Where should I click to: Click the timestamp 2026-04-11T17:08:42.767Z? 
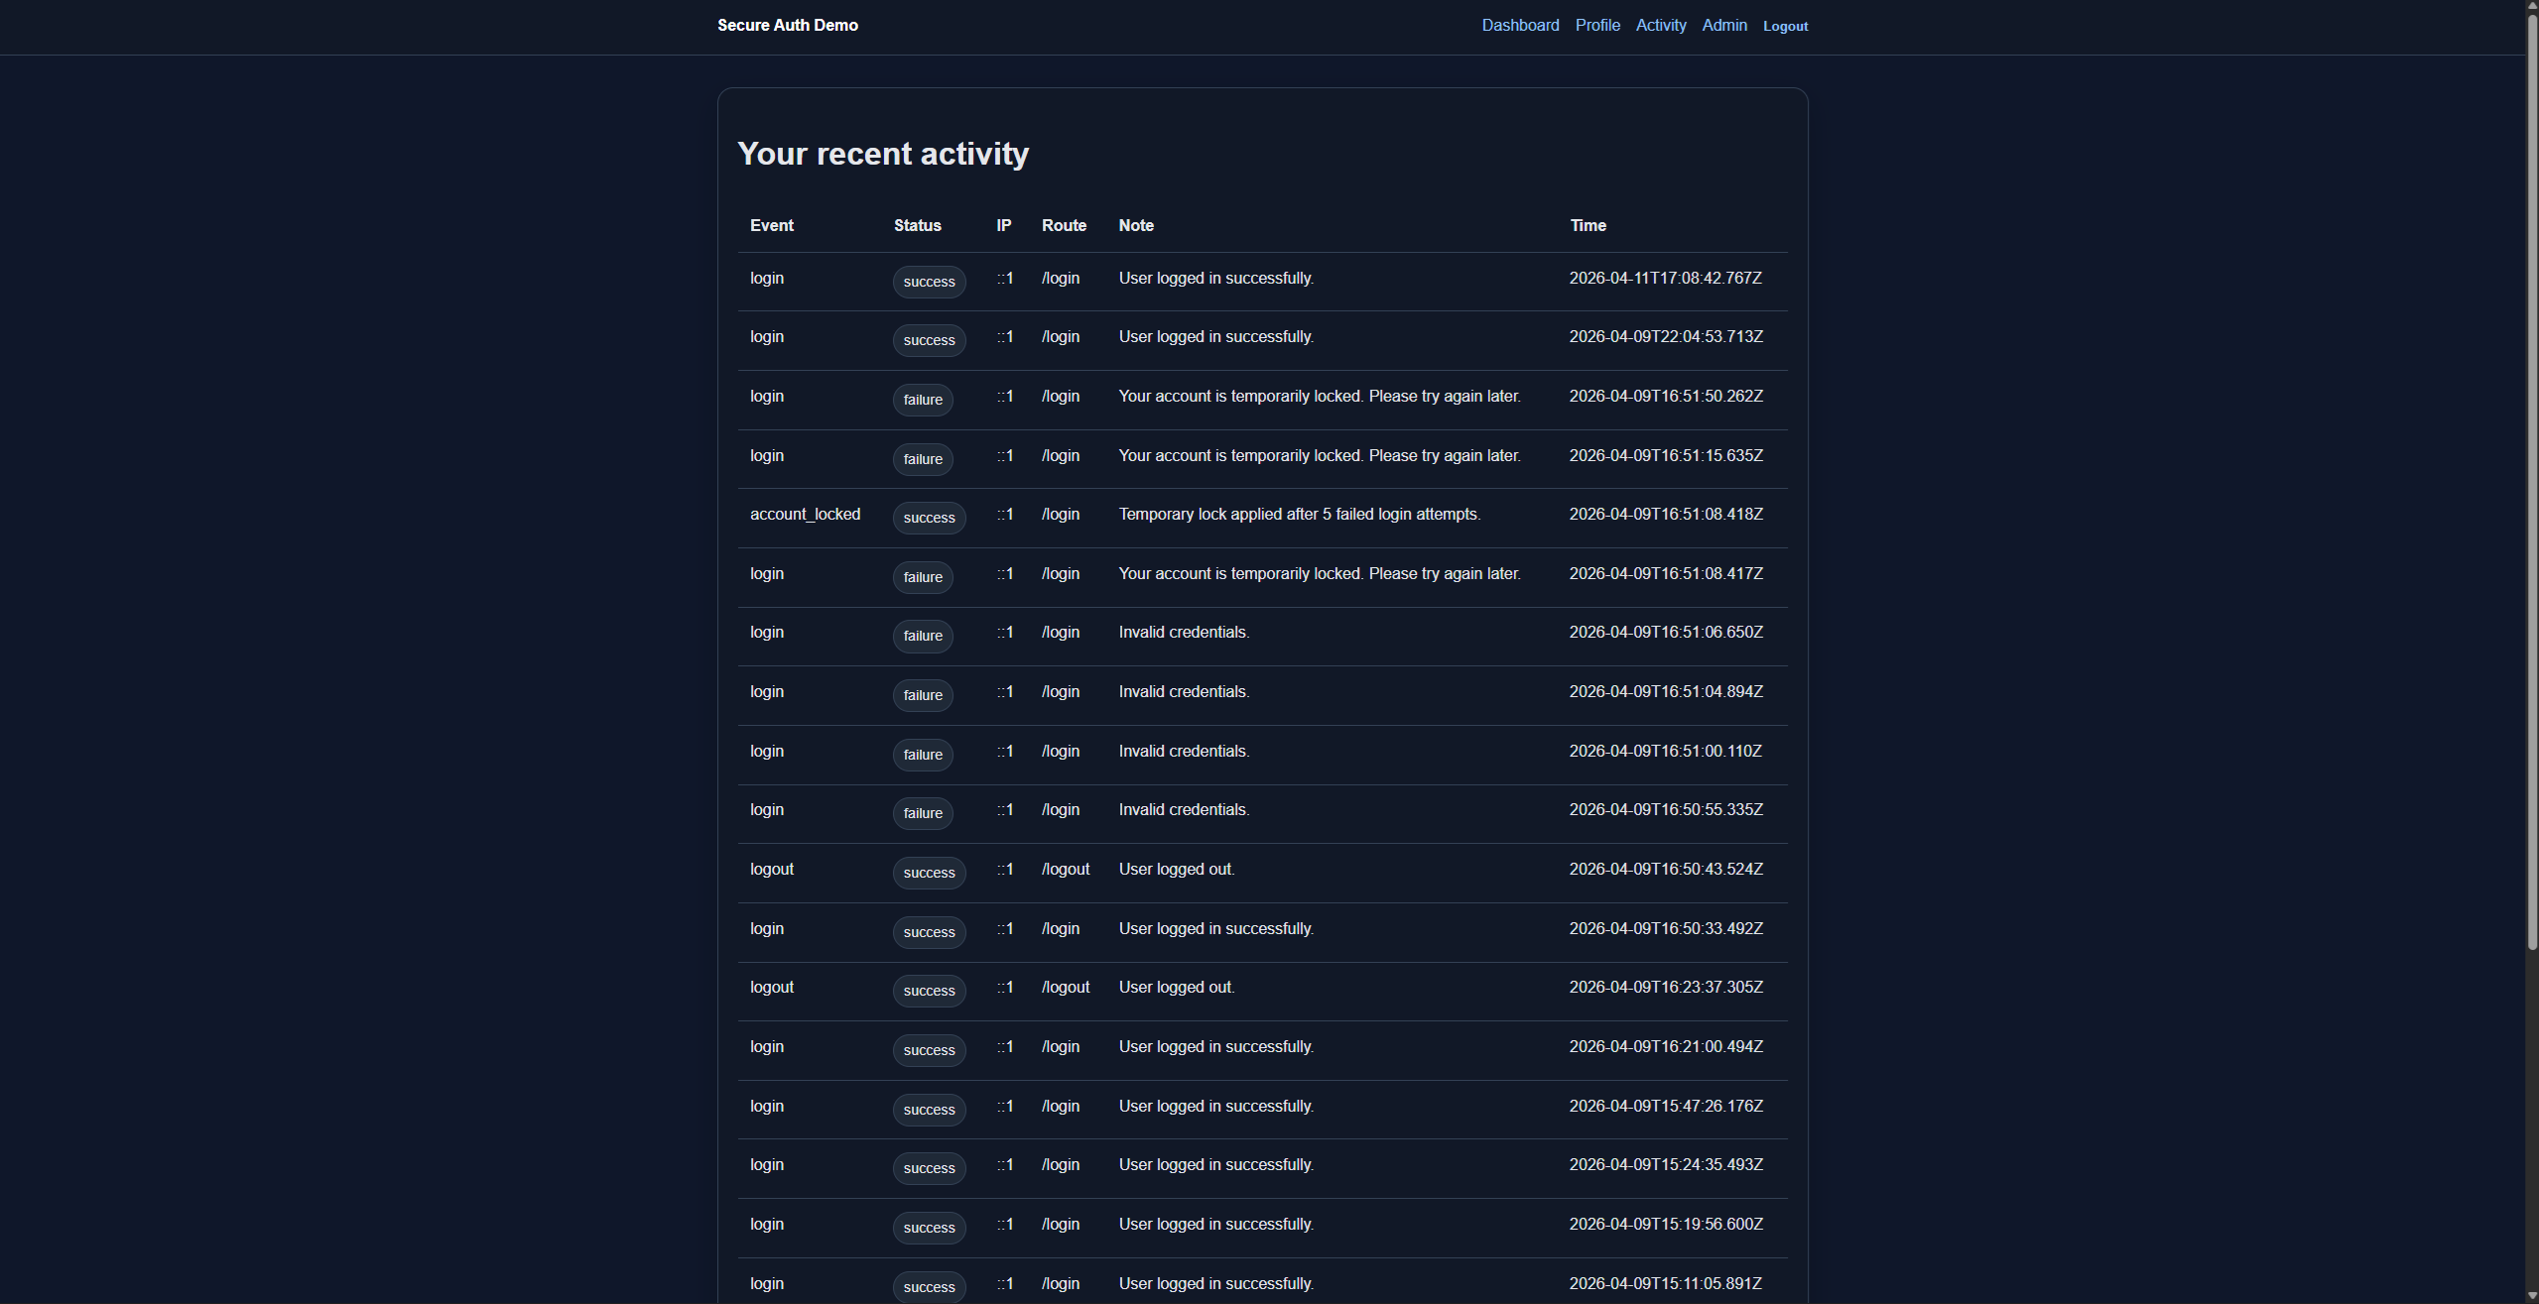coord(1665,278)
